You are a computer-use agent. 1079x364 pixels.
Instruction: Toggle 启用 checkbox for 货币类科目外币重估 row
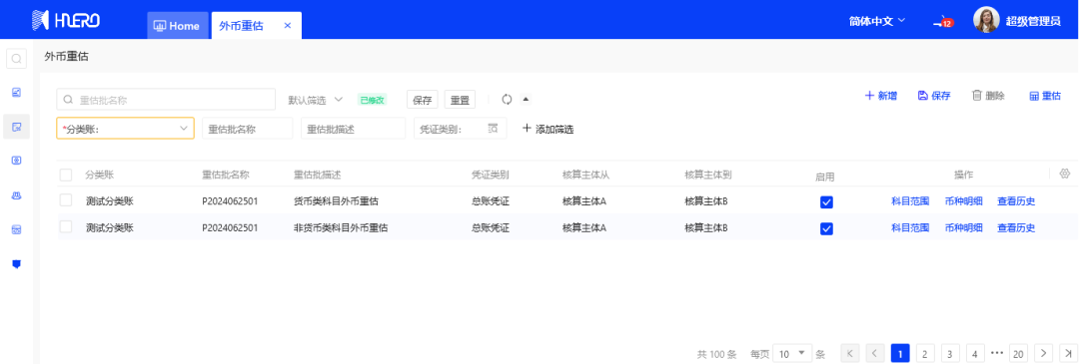[x=826, y=202]
